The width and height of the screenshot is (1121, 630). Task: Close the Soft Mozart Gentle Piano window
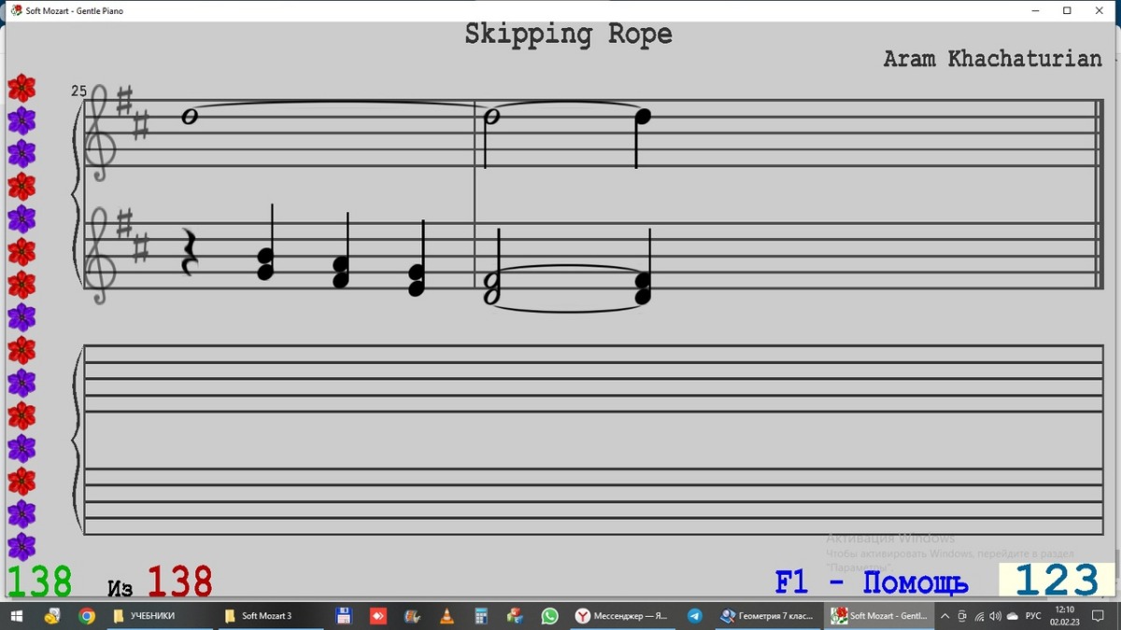click(1100, 11)
